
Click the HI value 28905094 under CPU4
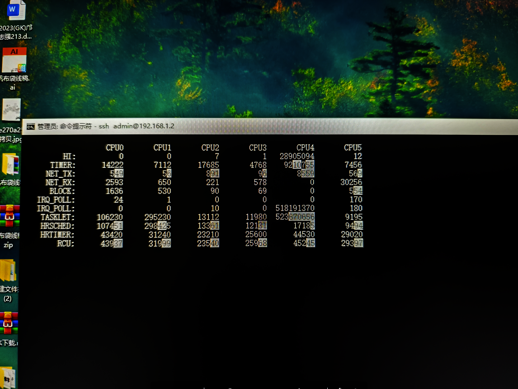pos(297,156)
